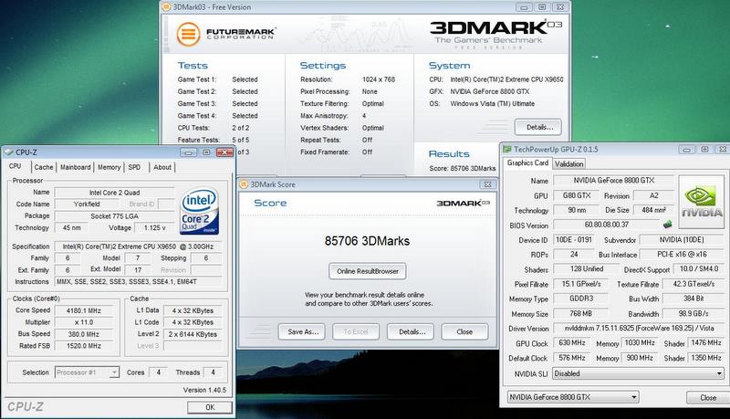Open the NVIDIA GeForce 8800 GTX card selector
Image resolution: width=730 pixels, height=419 pixels.
[x=573, y=397]
